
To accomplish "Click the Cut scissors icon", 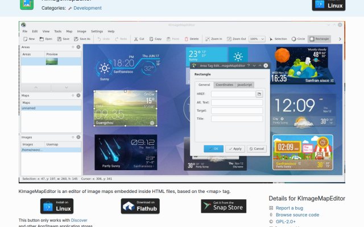I will point(136,39).
